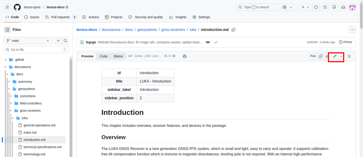Open the notifications inbox icon
Screen dimensions: 363x157
343,7
